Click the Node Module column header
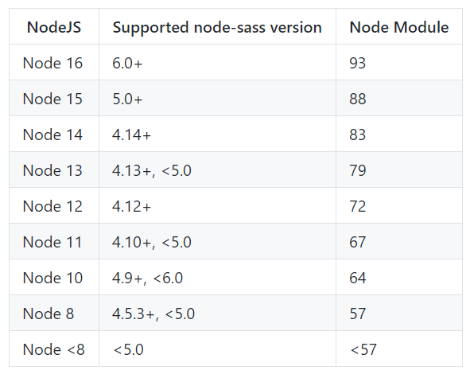The image size is (474, 374). click(x=399, y=27)
